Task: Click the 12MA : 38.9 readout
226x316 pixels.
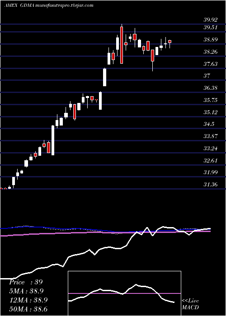Action: [x=28, y=300]
